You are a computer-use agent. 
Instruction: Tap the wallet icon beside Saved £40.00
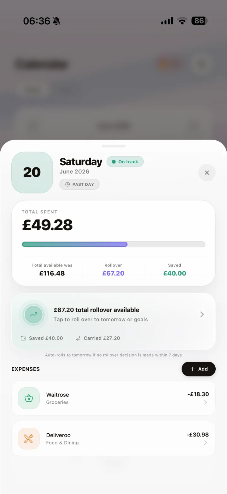click(23, 338)
